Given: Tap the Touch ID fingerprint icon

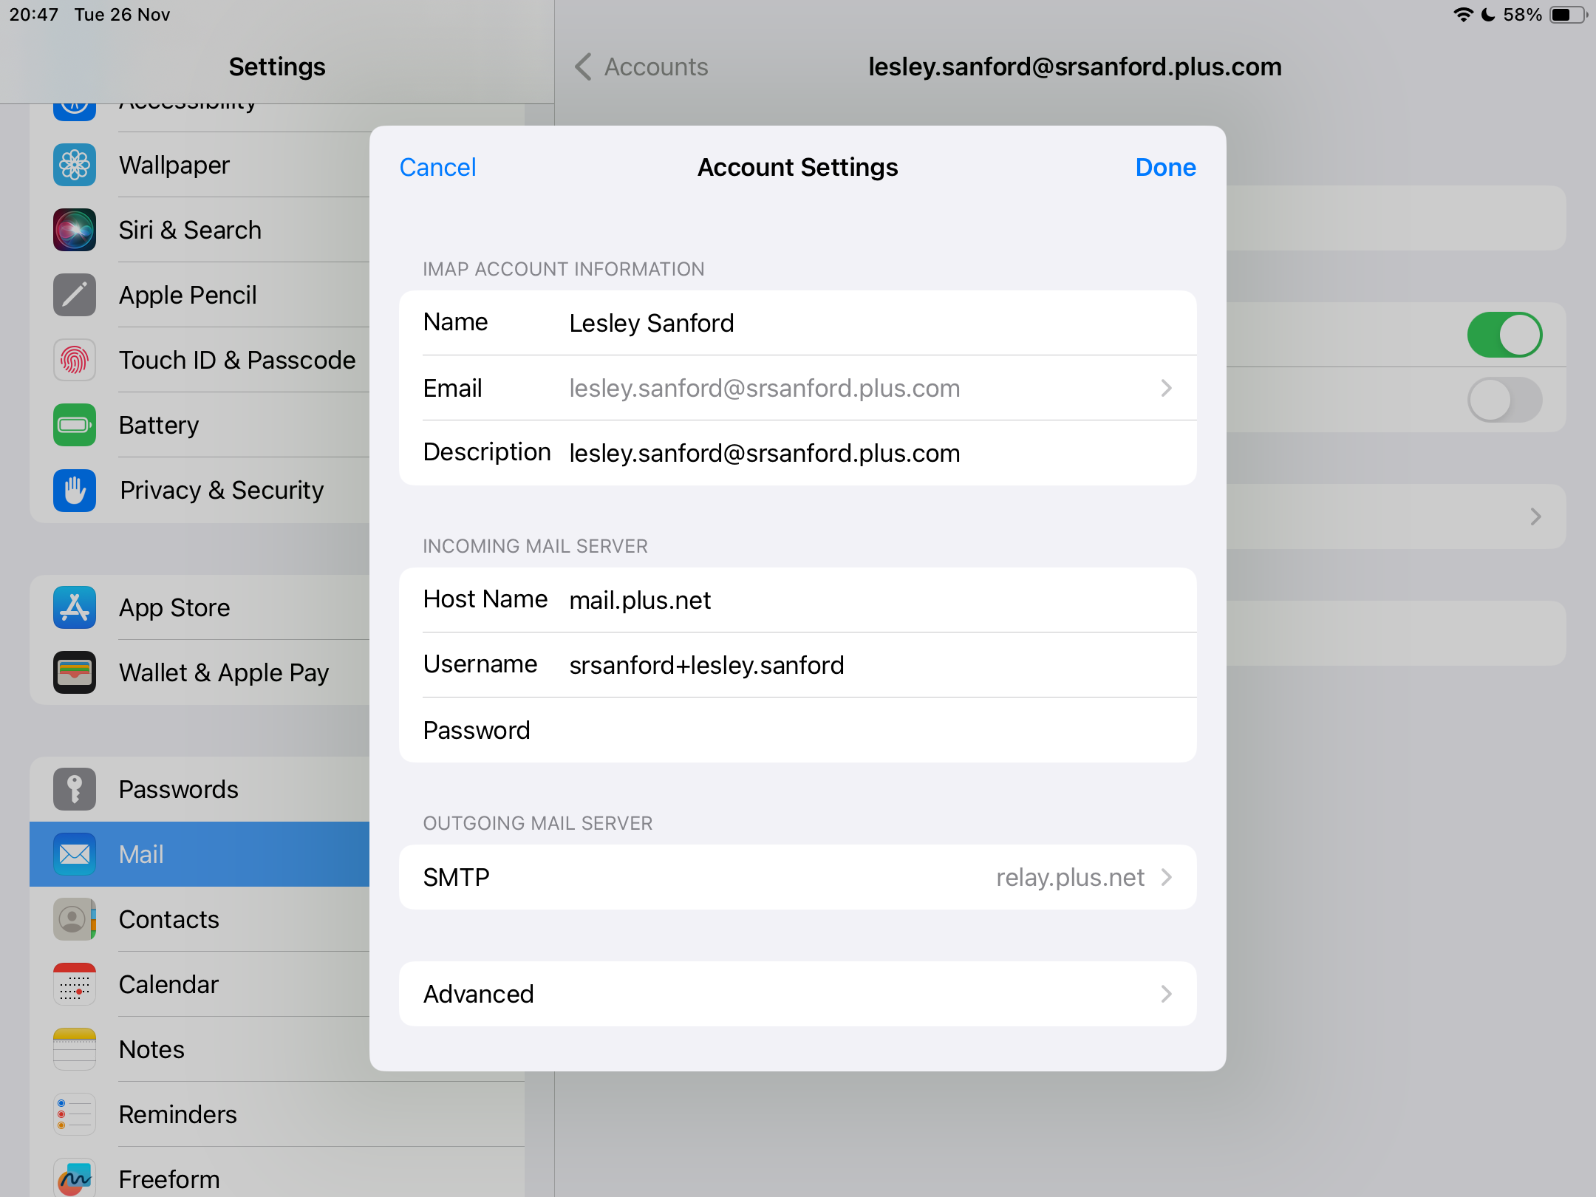Looking at the screenshot, I should [x=75, y=360].
